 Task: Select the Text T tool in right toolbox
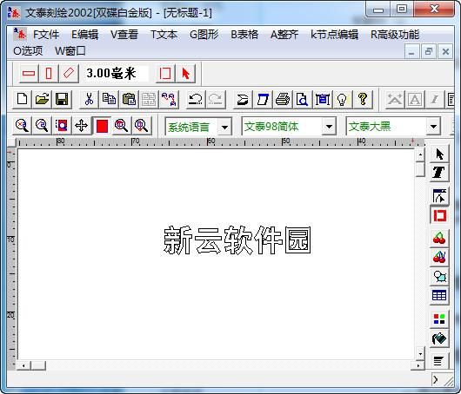point(439,172)
